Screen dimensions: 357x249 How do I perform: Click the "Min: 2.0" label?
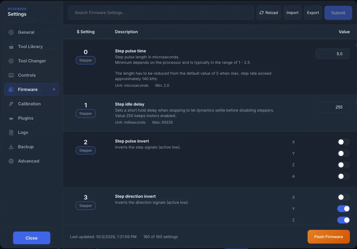162,85
